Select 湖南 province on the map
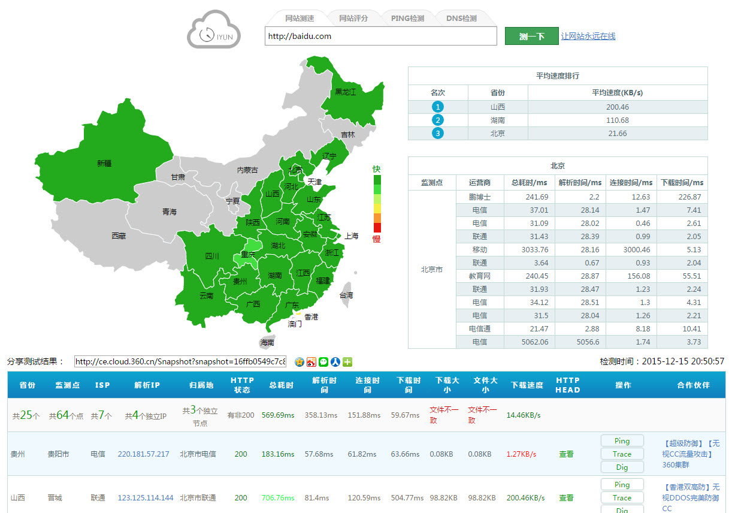Screen dimensions: 729x513 [275, 276]
